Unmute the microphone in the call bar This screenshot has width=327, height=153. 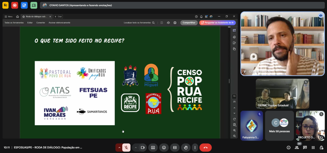pos(126,148)
